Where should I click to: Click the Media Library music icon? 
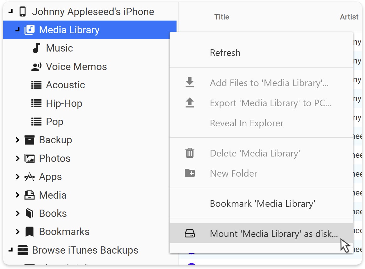30,30
